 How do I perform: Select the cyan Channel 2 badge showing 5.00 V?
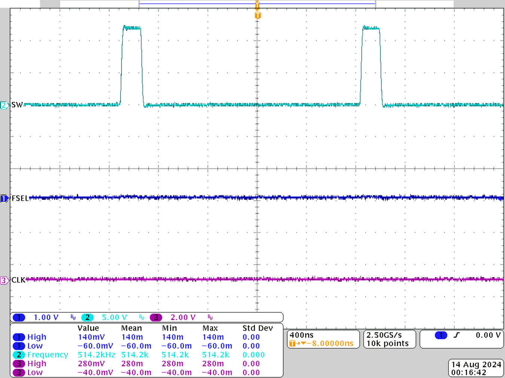pyautogui.click(x=87, y=317)
